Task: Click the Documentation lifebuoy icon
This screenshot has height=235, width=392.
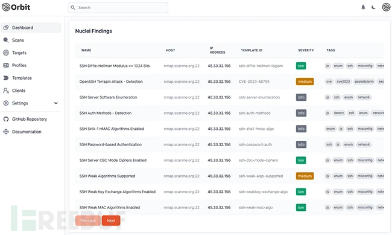Action: click(6, 132)
